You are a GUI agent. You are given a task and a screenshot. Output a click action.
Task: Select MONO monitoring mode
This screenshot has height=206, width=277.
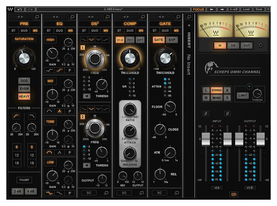(x=217, y=98)
